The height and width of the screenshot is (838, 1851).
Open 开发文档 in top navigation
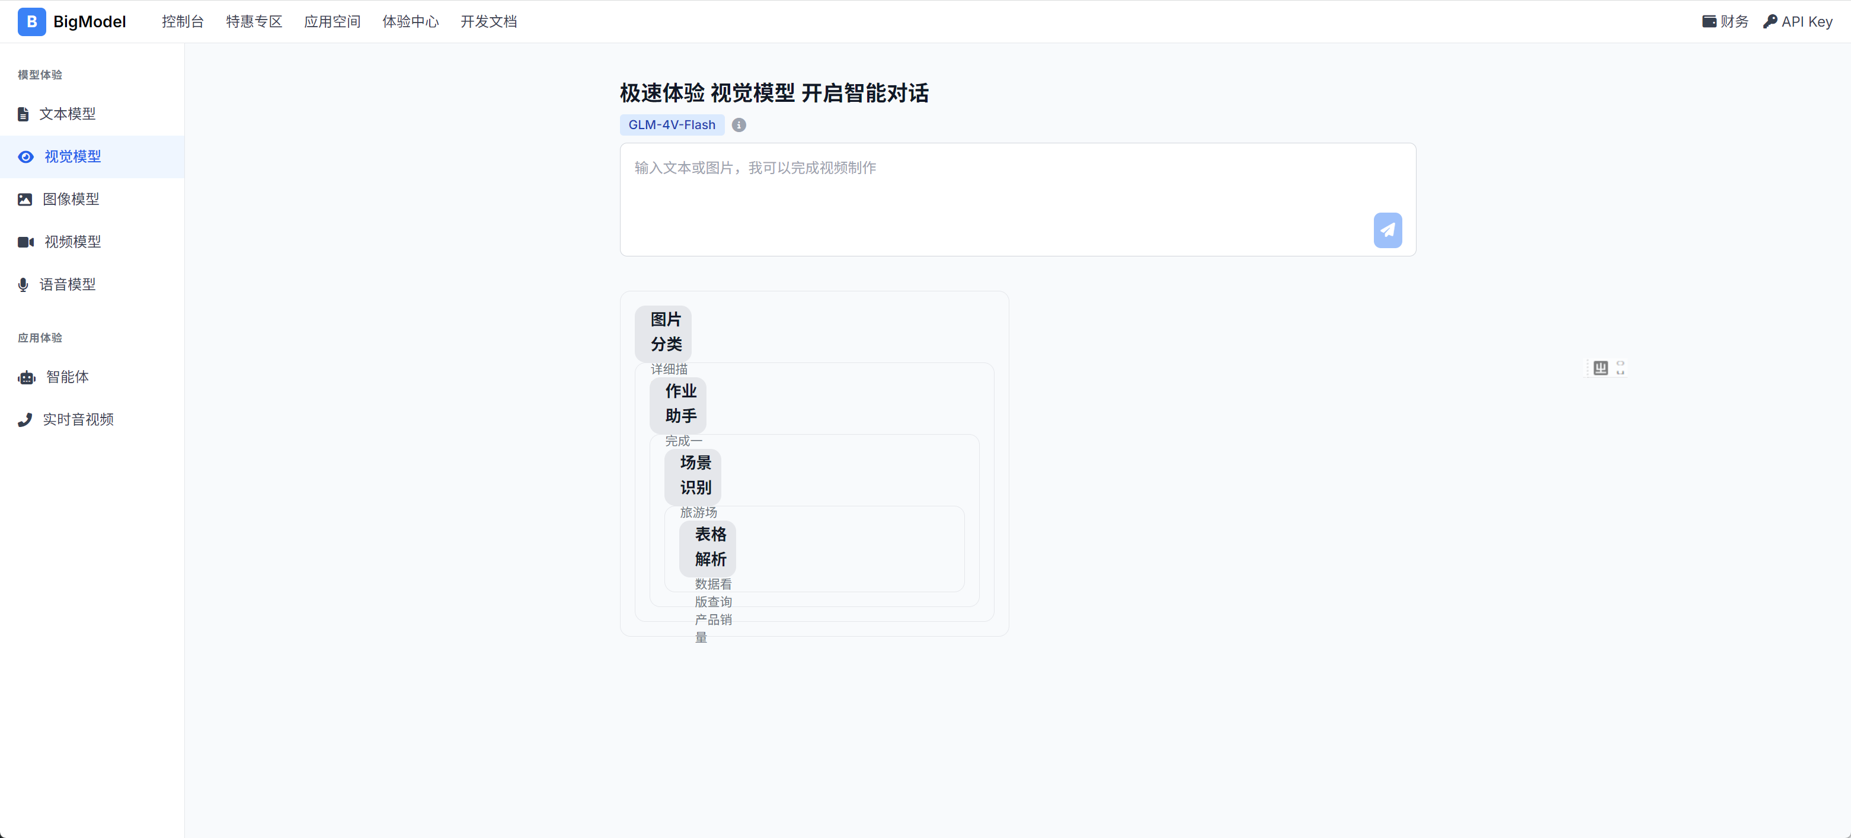click(x=488, y=21)
